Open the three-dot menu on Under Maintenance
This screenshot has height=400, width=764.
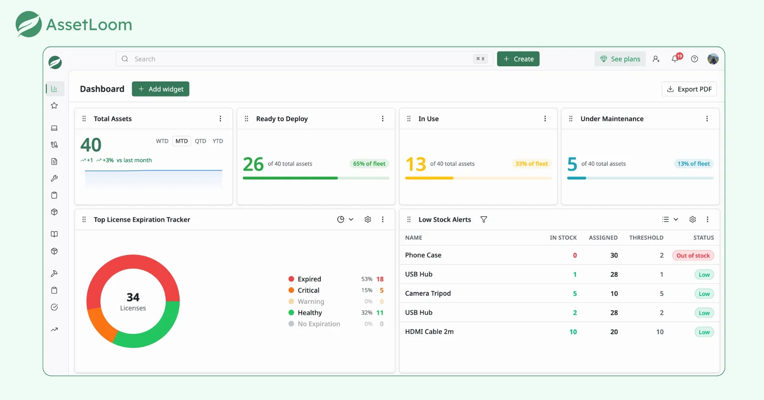pyautogui.click(x=707, y=119)
